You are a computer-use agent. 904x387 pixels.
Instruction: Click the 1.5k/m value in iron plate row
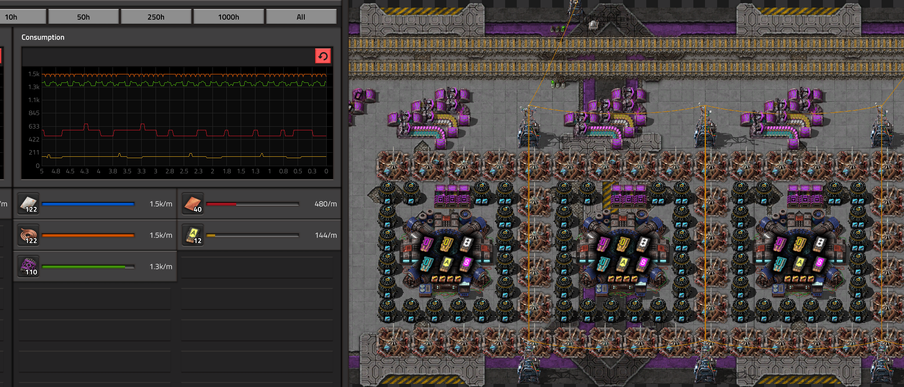click(x=161, y=204)
